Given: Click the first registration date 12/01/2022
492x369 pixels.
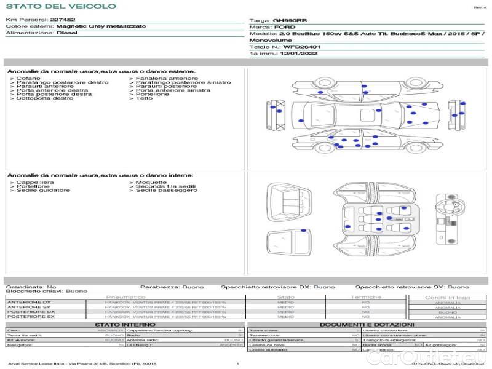Looking at the screenshot, I should coord(299,54).
